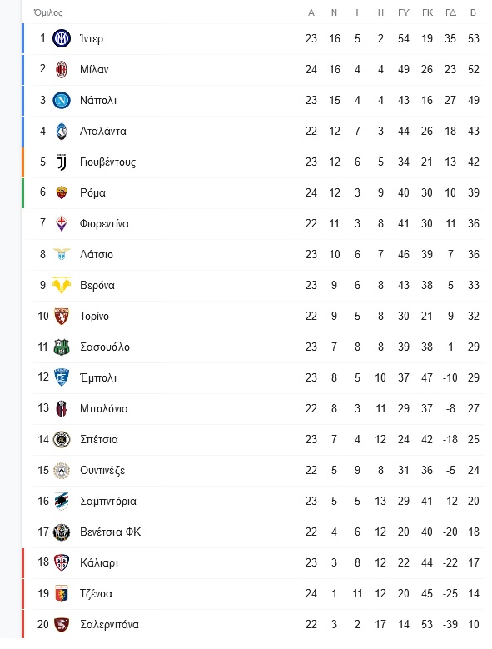Click the Genoa crest icon

[62, 593]
